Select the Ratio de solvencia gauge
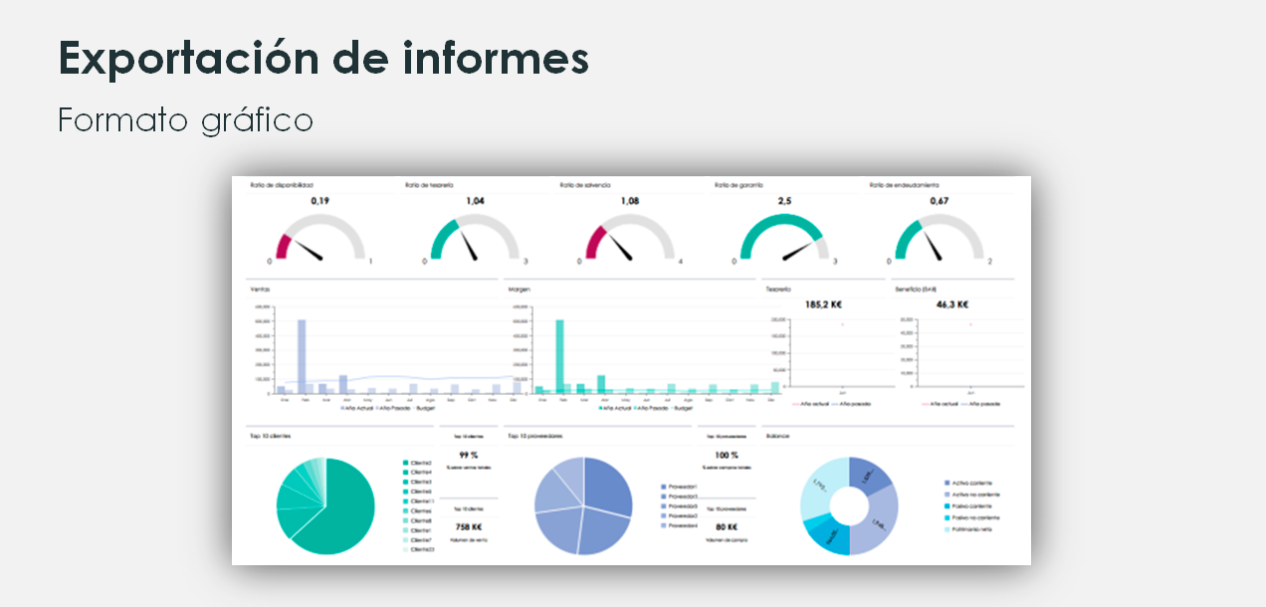This screenshot has height=607, width=1266. click(628, 239)
